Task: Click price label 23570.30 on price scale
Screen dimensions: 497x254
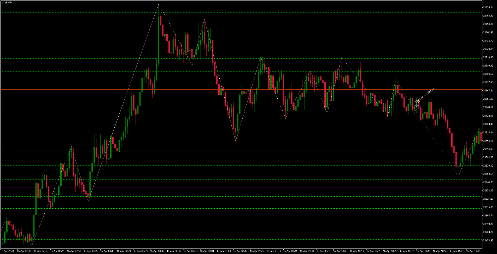Action: (488, 165)
